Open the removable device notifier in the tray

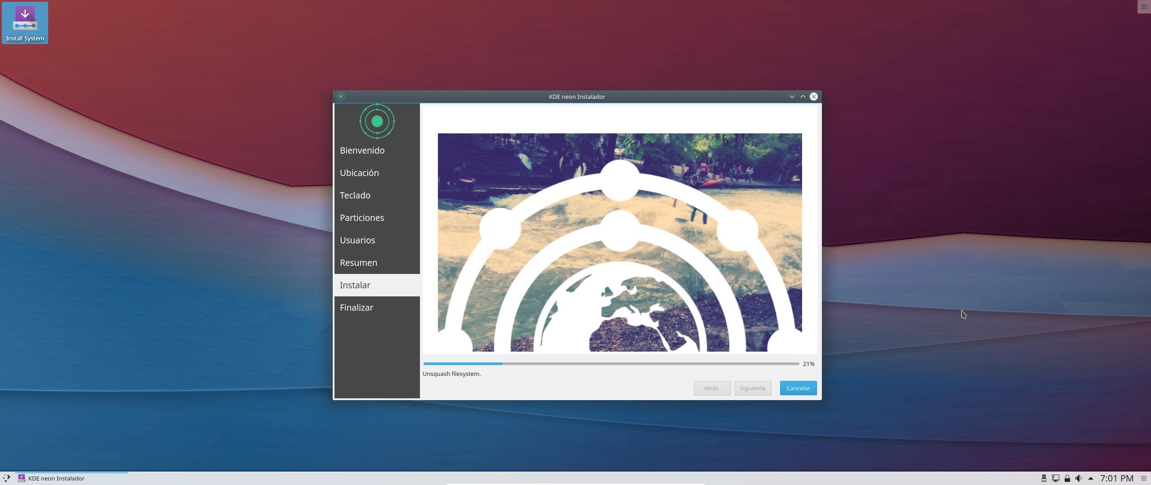tap(1044, 478)
